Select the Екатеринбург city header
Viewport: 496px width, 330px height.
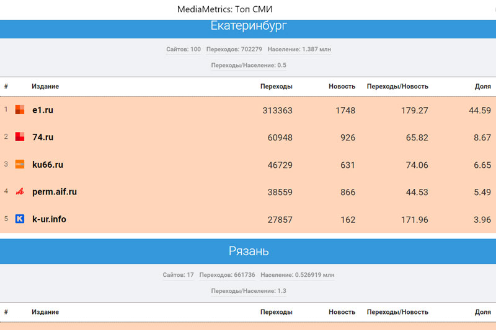249,25
